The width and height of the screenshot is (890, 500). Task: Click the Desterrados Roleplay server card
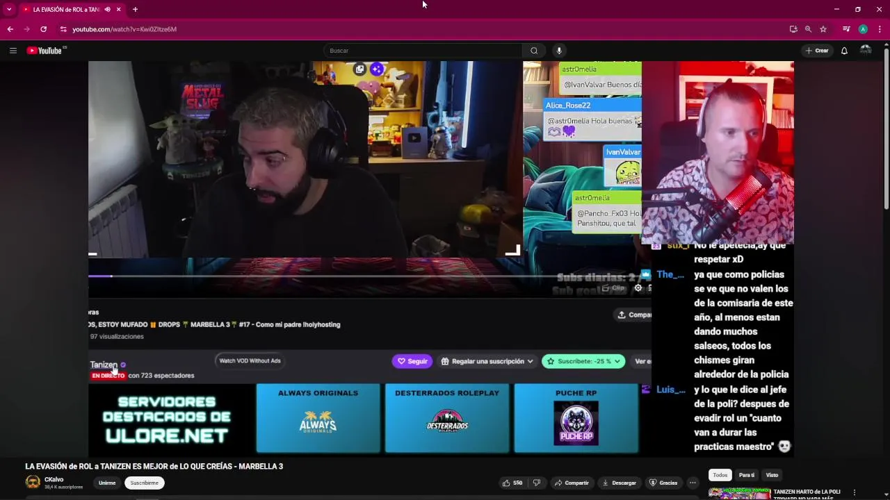[447, 418]
